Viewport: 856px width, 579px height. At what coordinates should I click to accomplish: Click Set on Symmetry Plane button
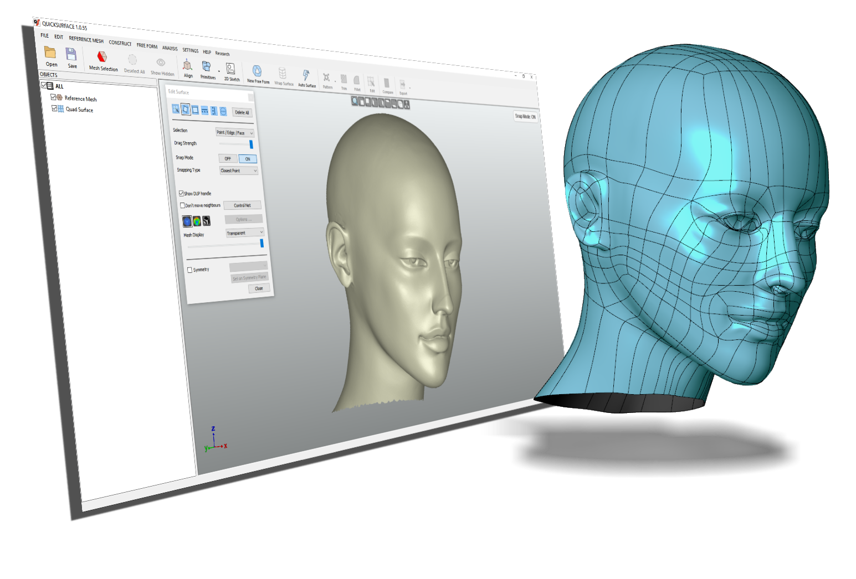coord(249,278)
